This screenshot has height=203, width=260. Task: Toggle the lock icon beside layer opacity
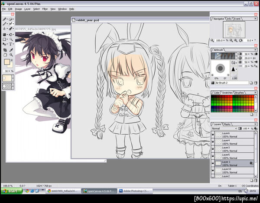[x=256, y=129]
